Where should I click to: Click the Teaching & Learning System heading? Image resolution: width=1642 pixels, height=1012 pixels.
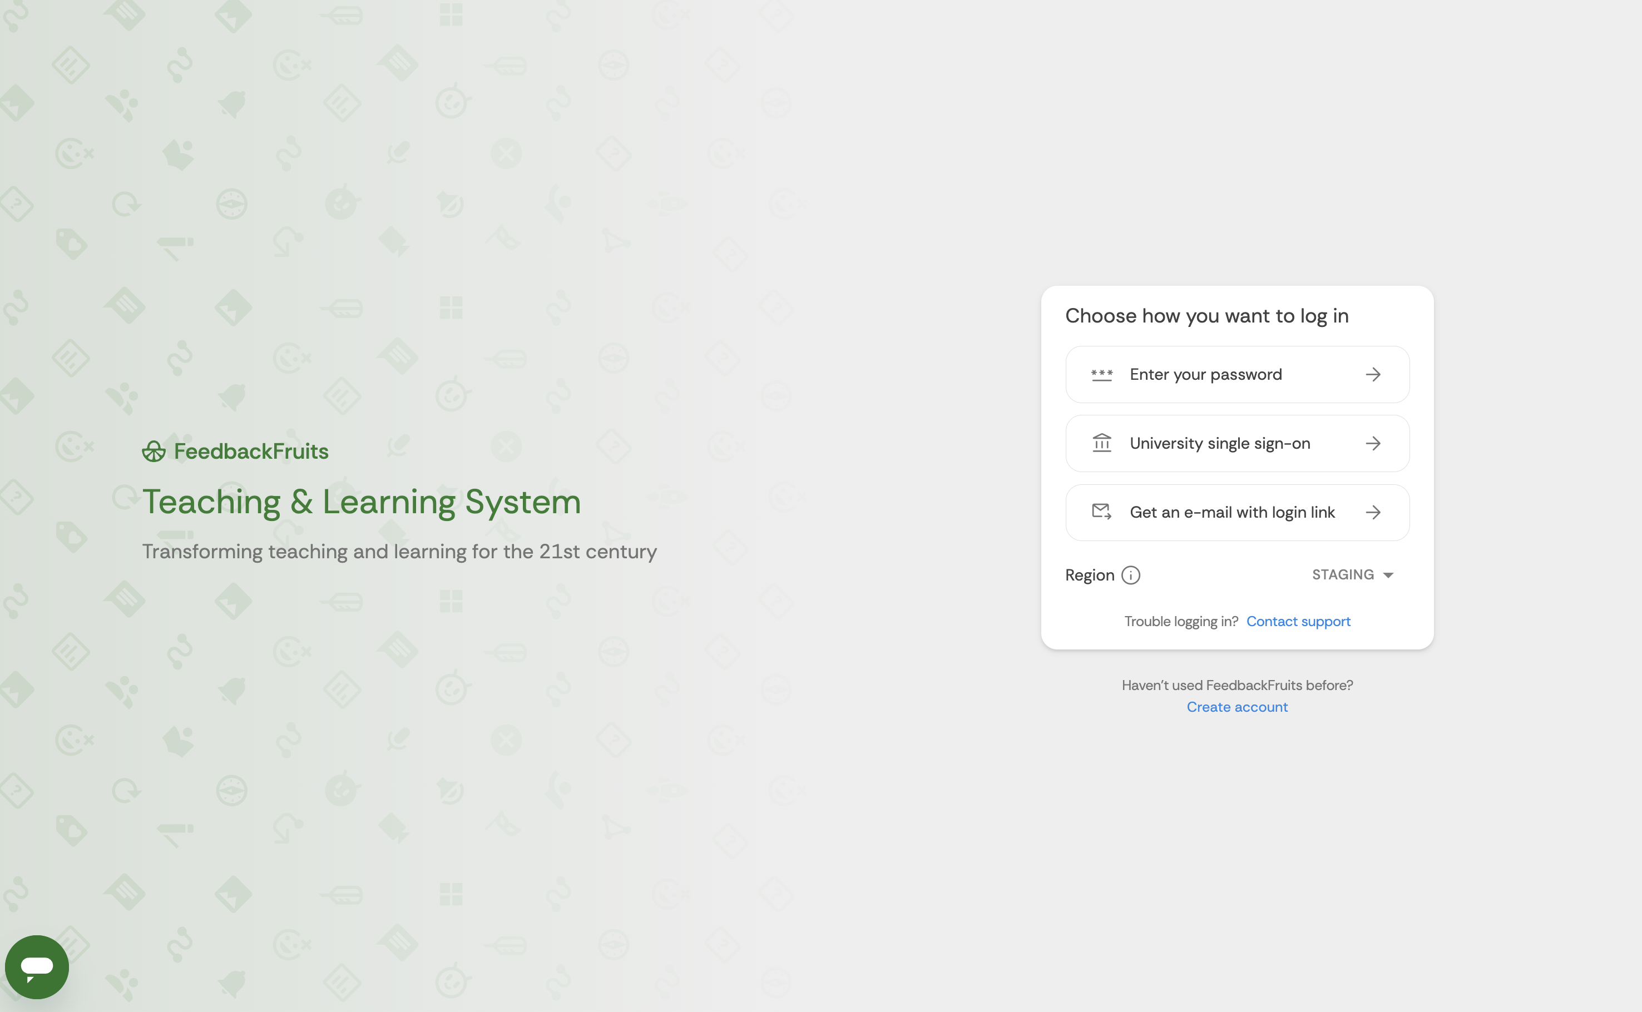coord(362,502)
